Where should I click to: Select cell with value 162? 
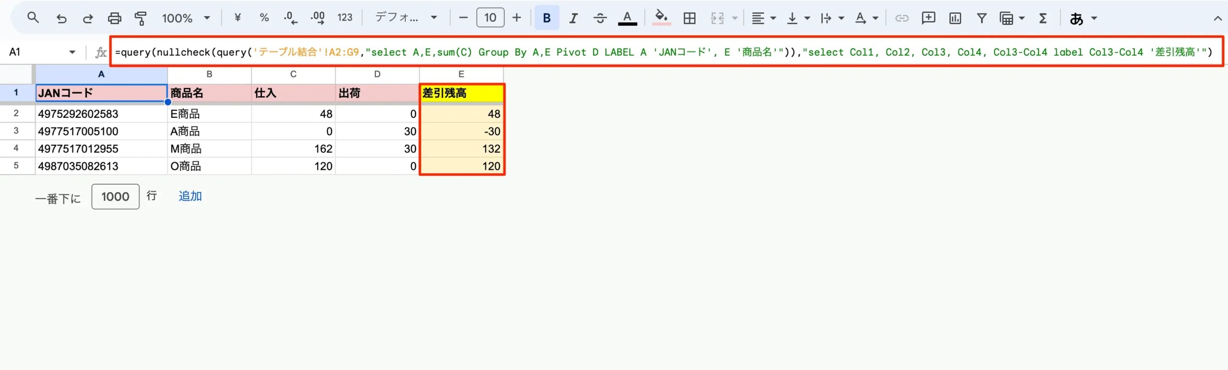293,149
